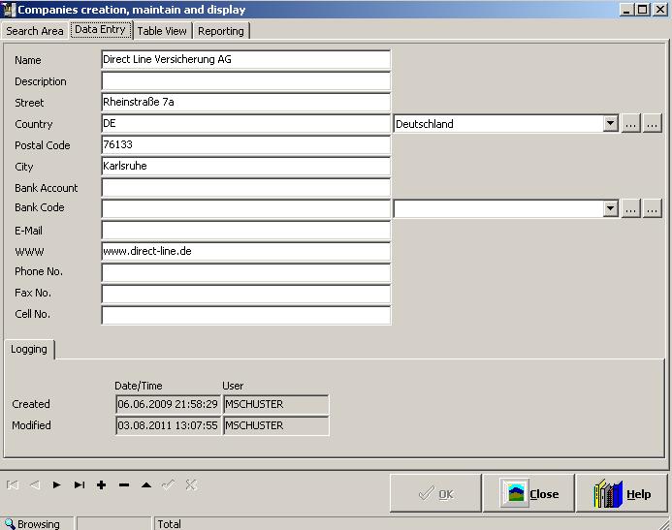Click second ellipsis button in Bank Code row

pos(652,209)
